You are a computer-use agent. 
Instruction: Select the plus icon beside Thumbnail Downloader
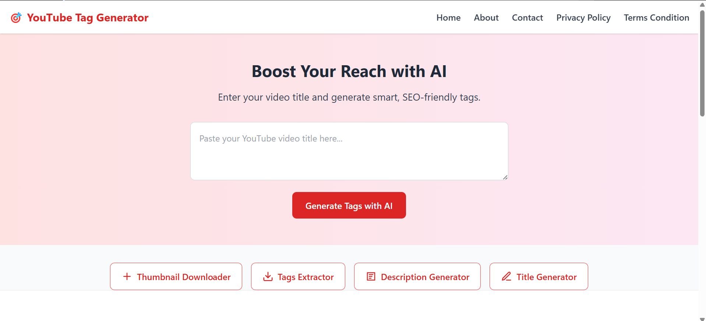click(x=127, y=276)
